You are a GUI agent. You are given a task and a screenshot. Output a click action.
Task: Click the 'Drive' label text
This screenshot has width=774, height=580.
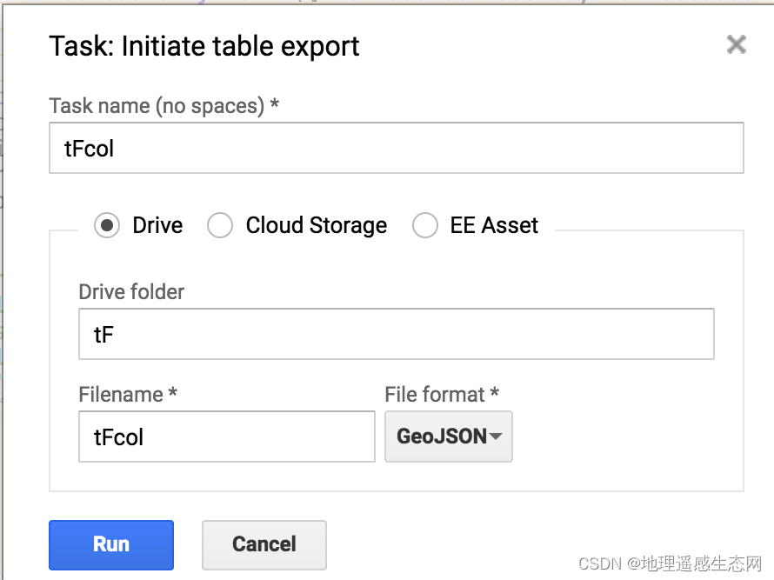pyautogui.click(x=157, y=225)
